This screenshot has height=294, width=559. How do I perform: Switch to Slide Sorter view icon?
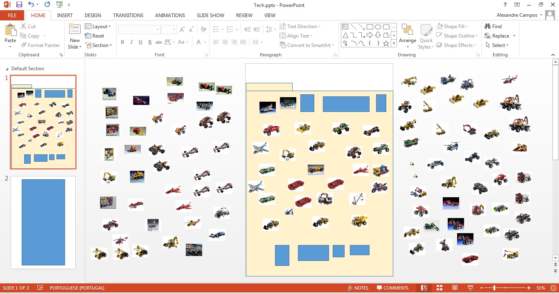coord(440,288)
